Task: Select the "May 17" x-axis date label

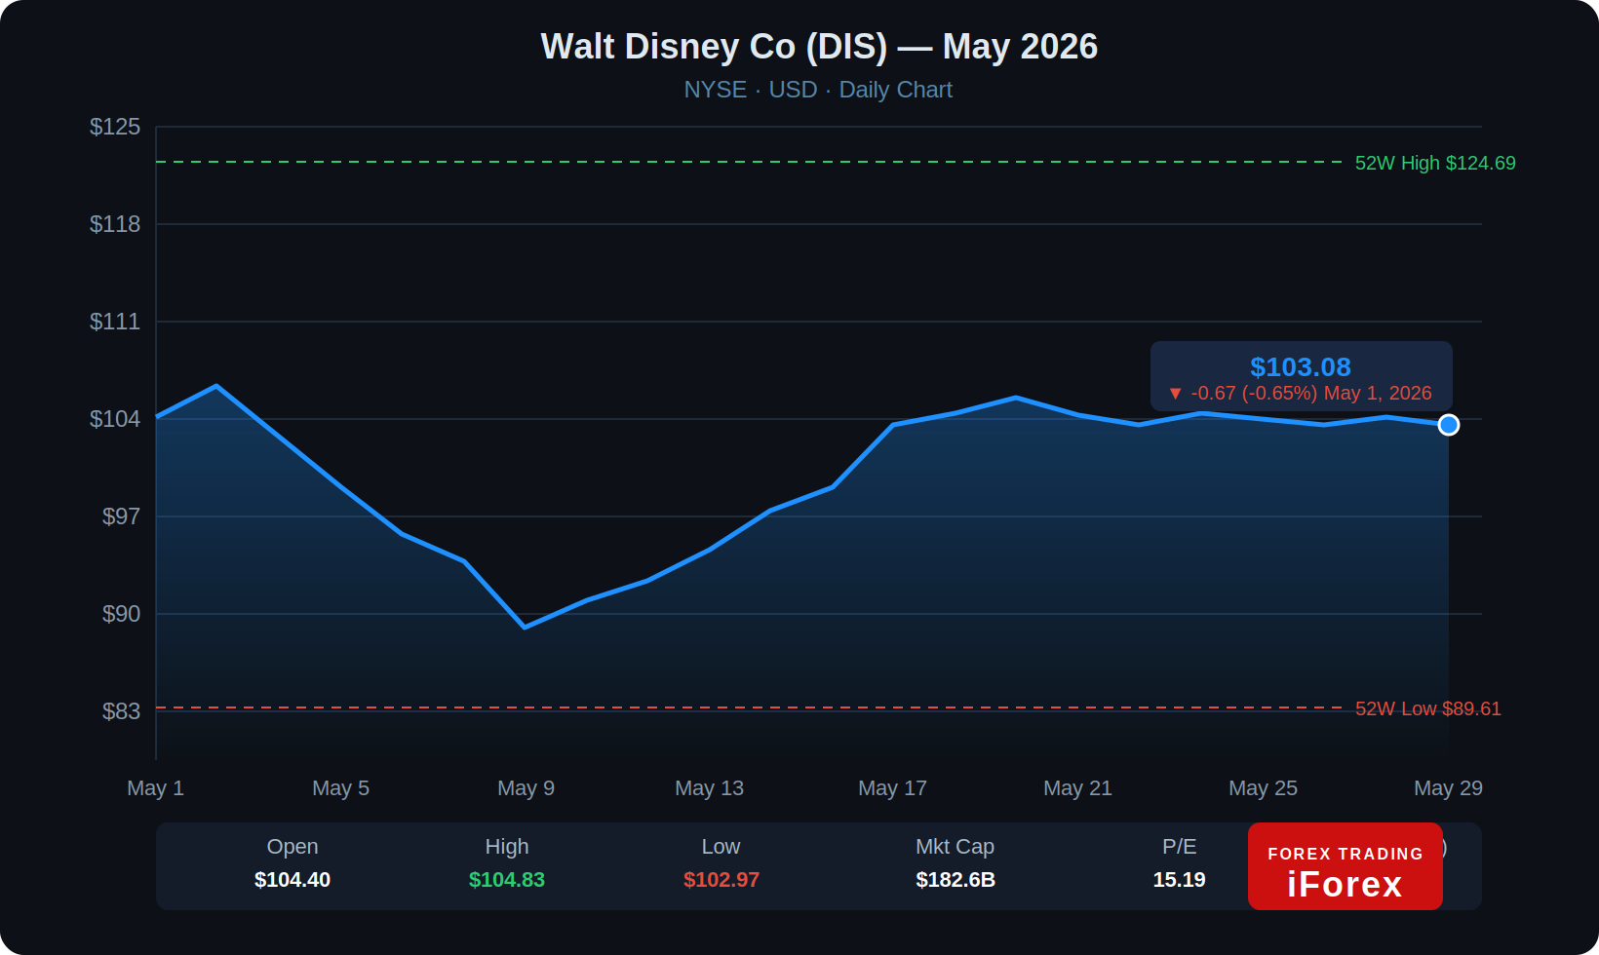Action: pos(893,788)
